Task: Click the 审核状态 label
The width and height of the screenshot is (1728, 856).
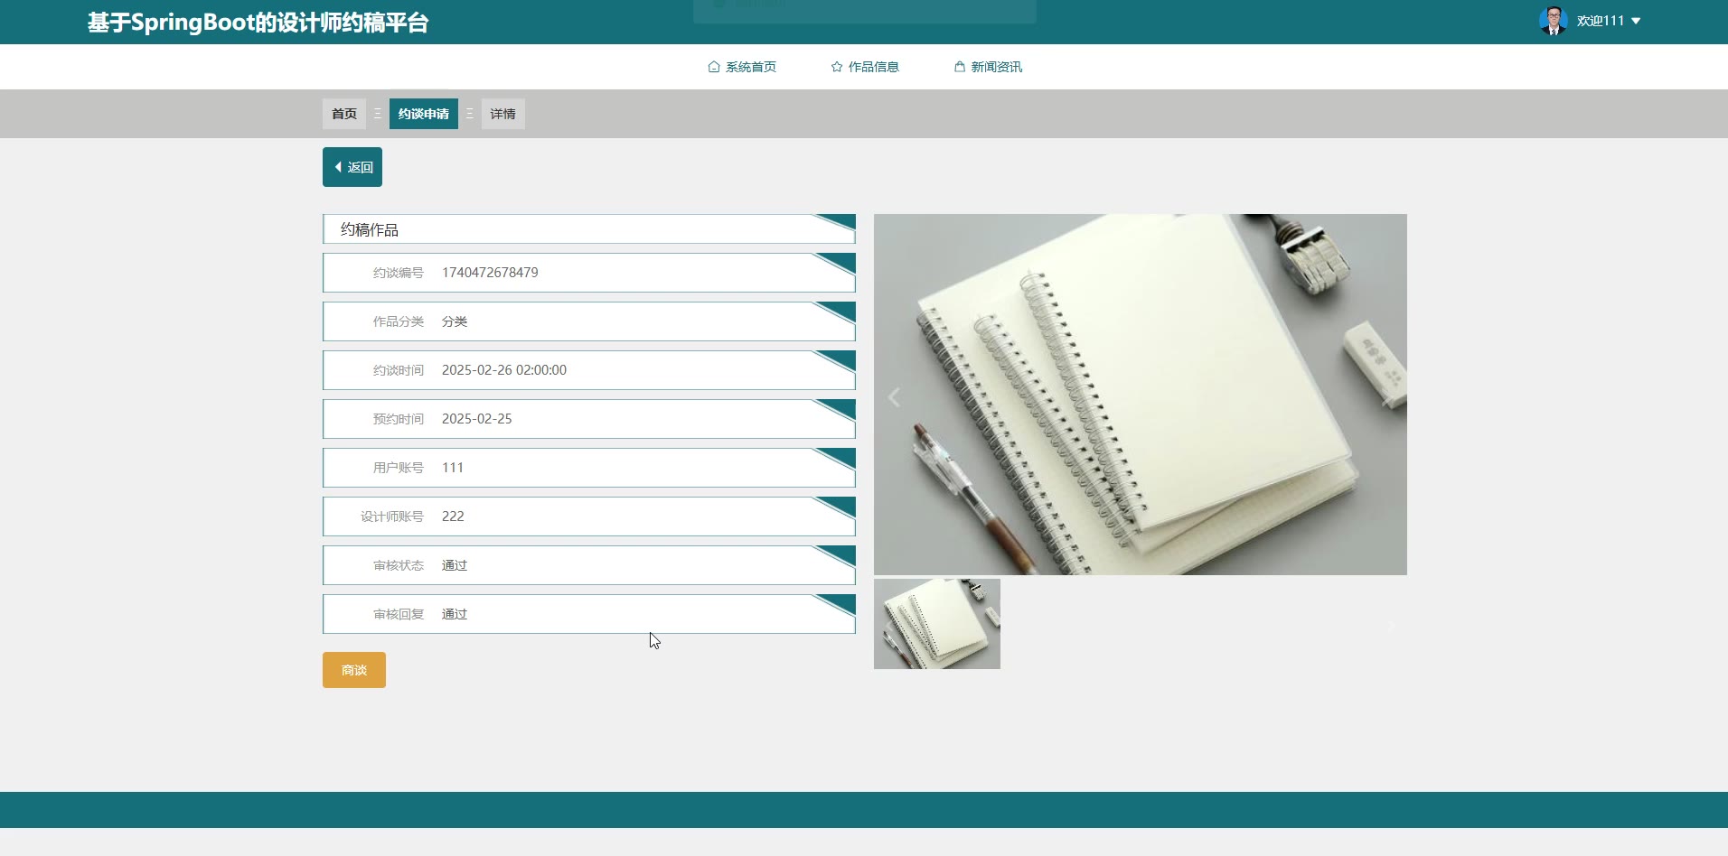Action: [399, 565]
